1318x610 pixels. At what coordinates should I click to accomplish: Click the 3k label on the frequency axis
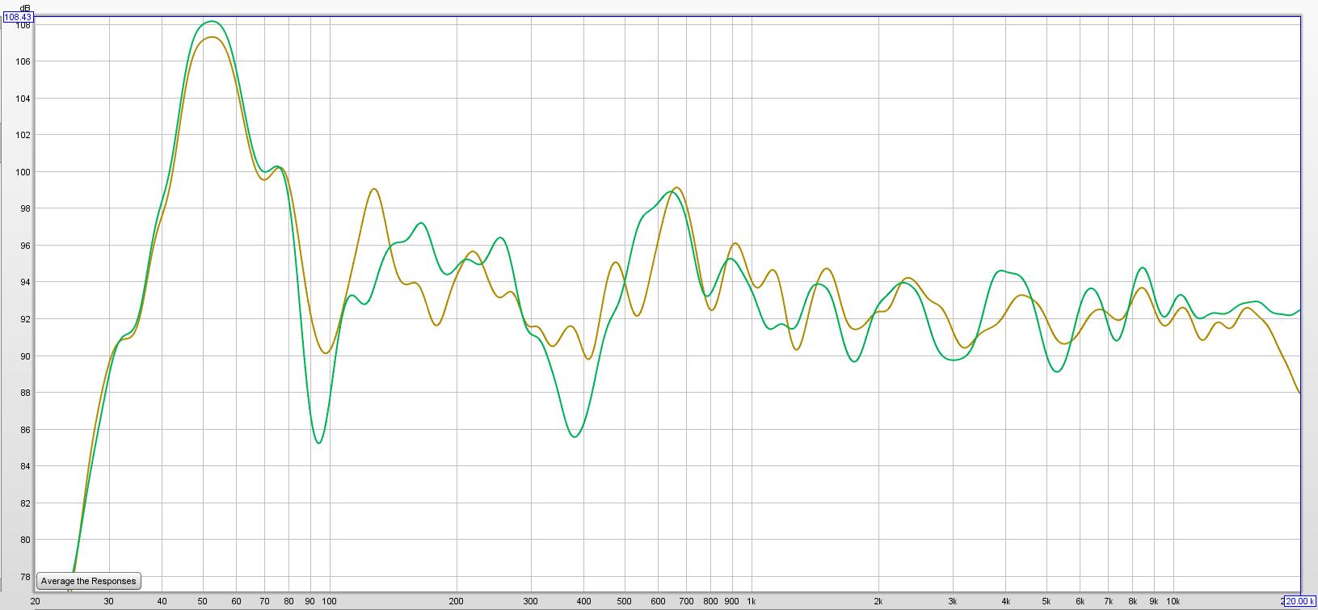point(953,601)
